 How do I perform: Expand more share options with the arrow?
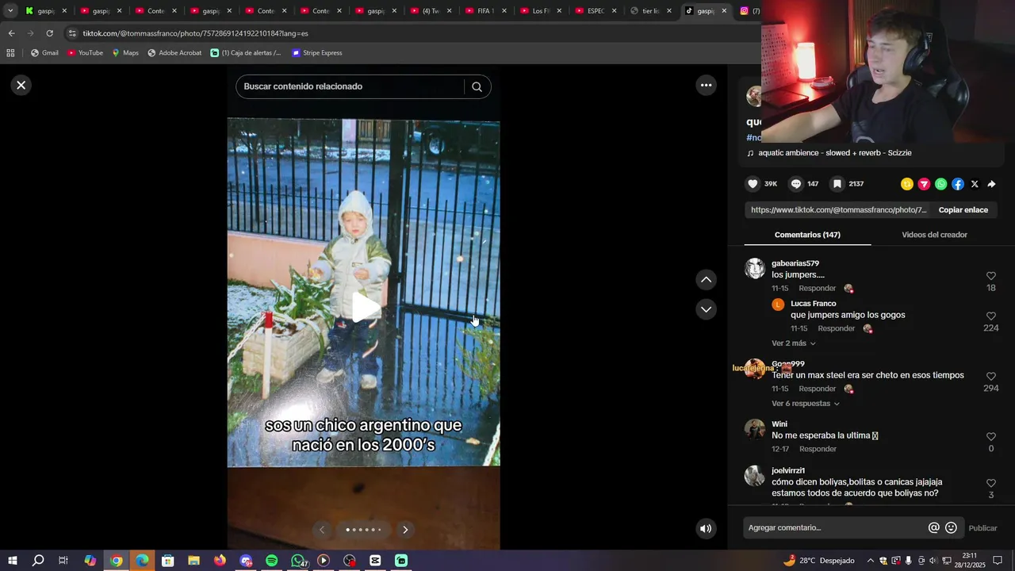pyautogui.click(x=991, y=184)
